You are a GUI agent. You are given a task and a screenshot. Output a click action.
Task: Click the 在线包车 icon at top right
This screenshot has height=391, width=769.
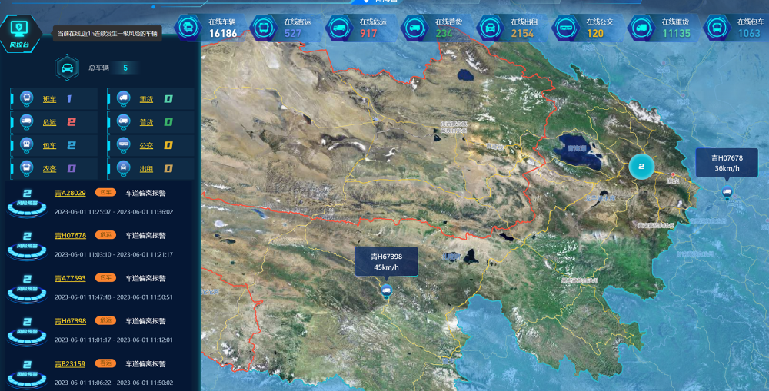716,28
